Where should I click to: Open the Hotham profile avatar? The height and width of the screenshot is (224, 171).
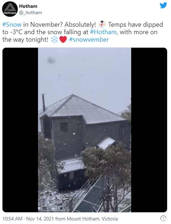pyautogui.click(x=10, y=9)
